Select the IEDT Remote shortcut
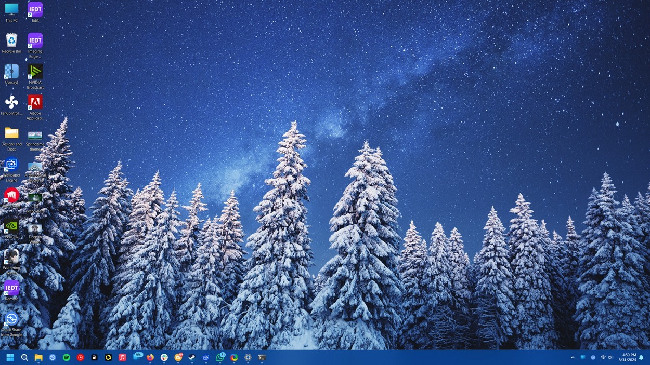Screen dimensions: 650x365 (x=11, y=290)
